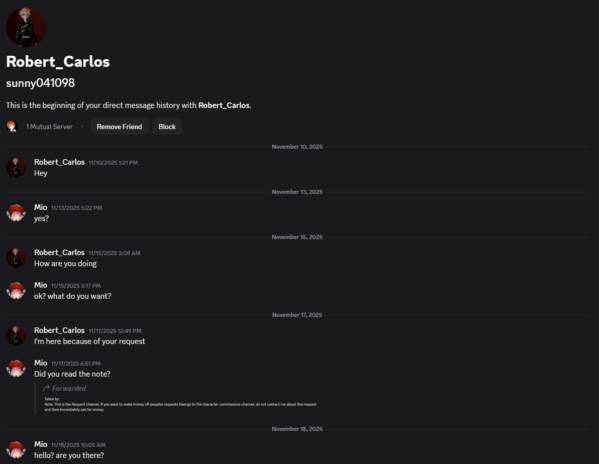
Task: Select the 11/10/2025 1:21 PM timestamp
Action: pos(113,163)
